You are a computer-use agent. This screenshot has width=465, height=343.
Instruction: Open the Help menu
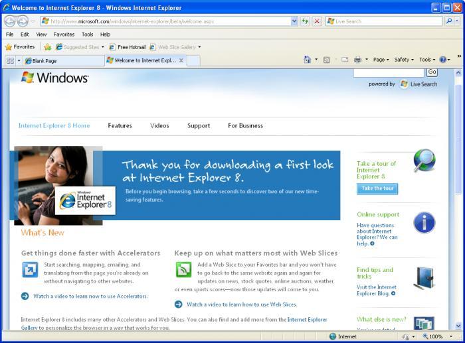(x=105, y=34)
